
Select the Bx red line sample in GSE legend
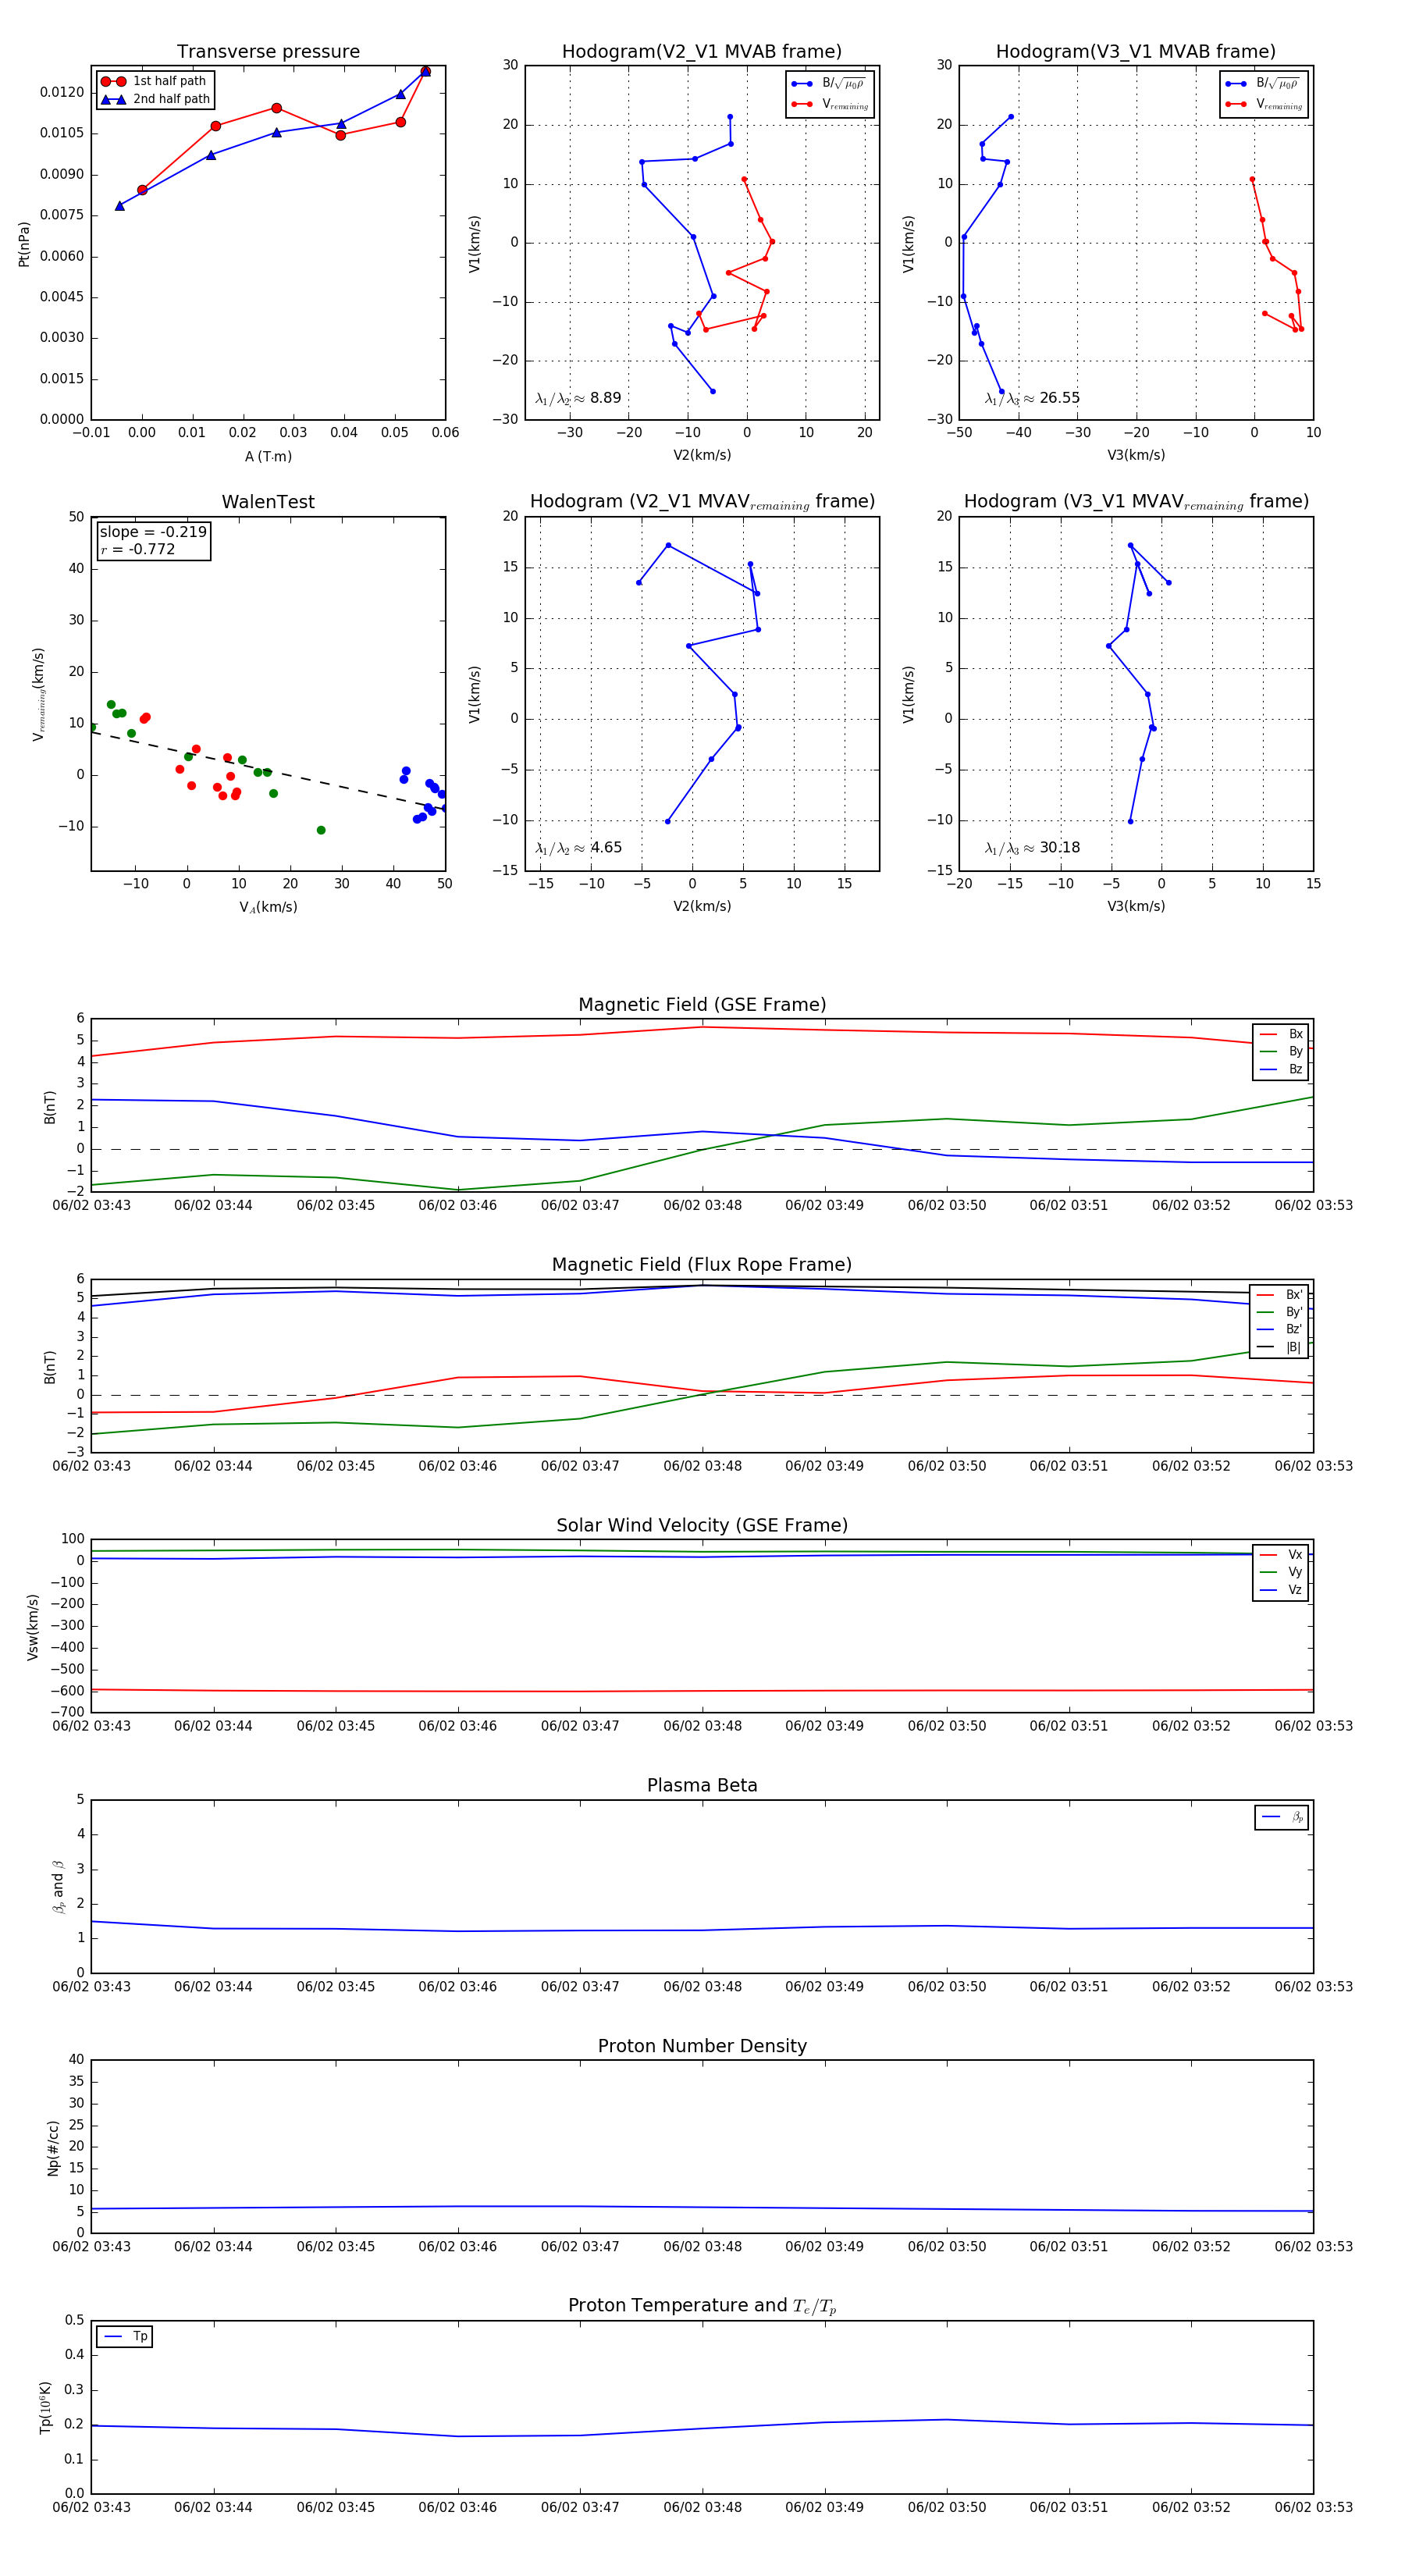pyautogui.click(x=1269, y=1034)
